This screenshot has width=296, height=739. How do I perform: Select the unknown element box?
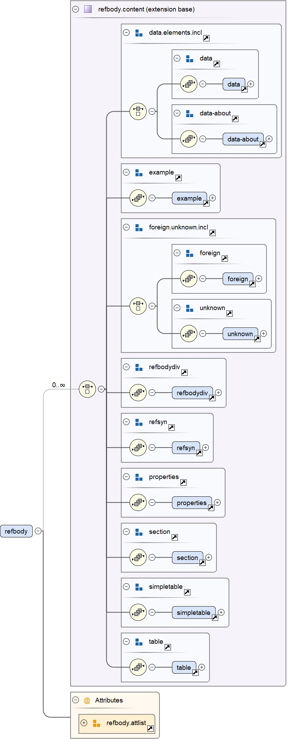pyautogui.click(x=240, y=334)
